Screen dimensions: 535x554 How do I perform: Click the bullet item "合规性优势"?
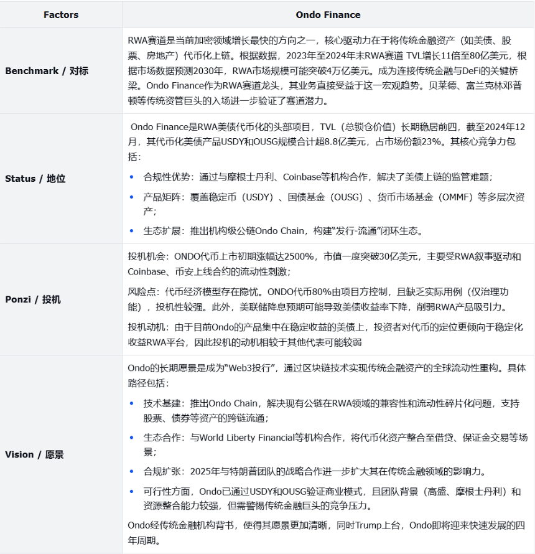point(318,177)
